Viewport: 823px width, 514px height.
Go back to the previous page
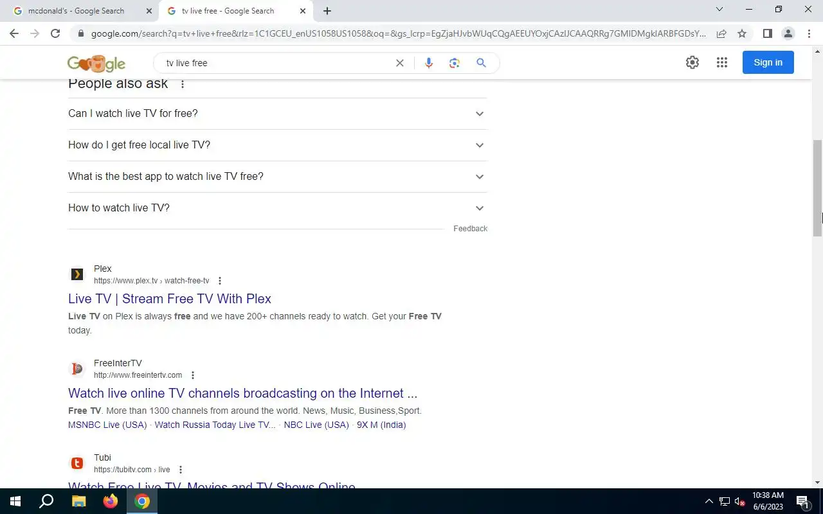click(x=14, y=33)
